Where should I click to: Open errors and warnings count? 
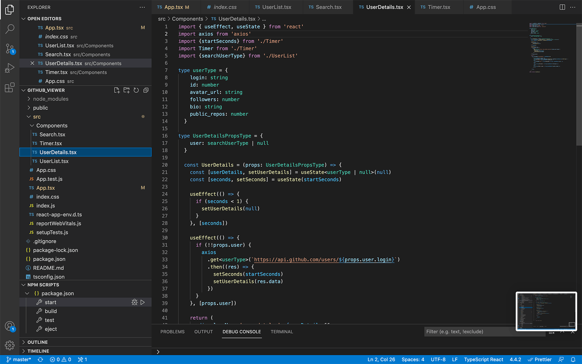[60, 359]
